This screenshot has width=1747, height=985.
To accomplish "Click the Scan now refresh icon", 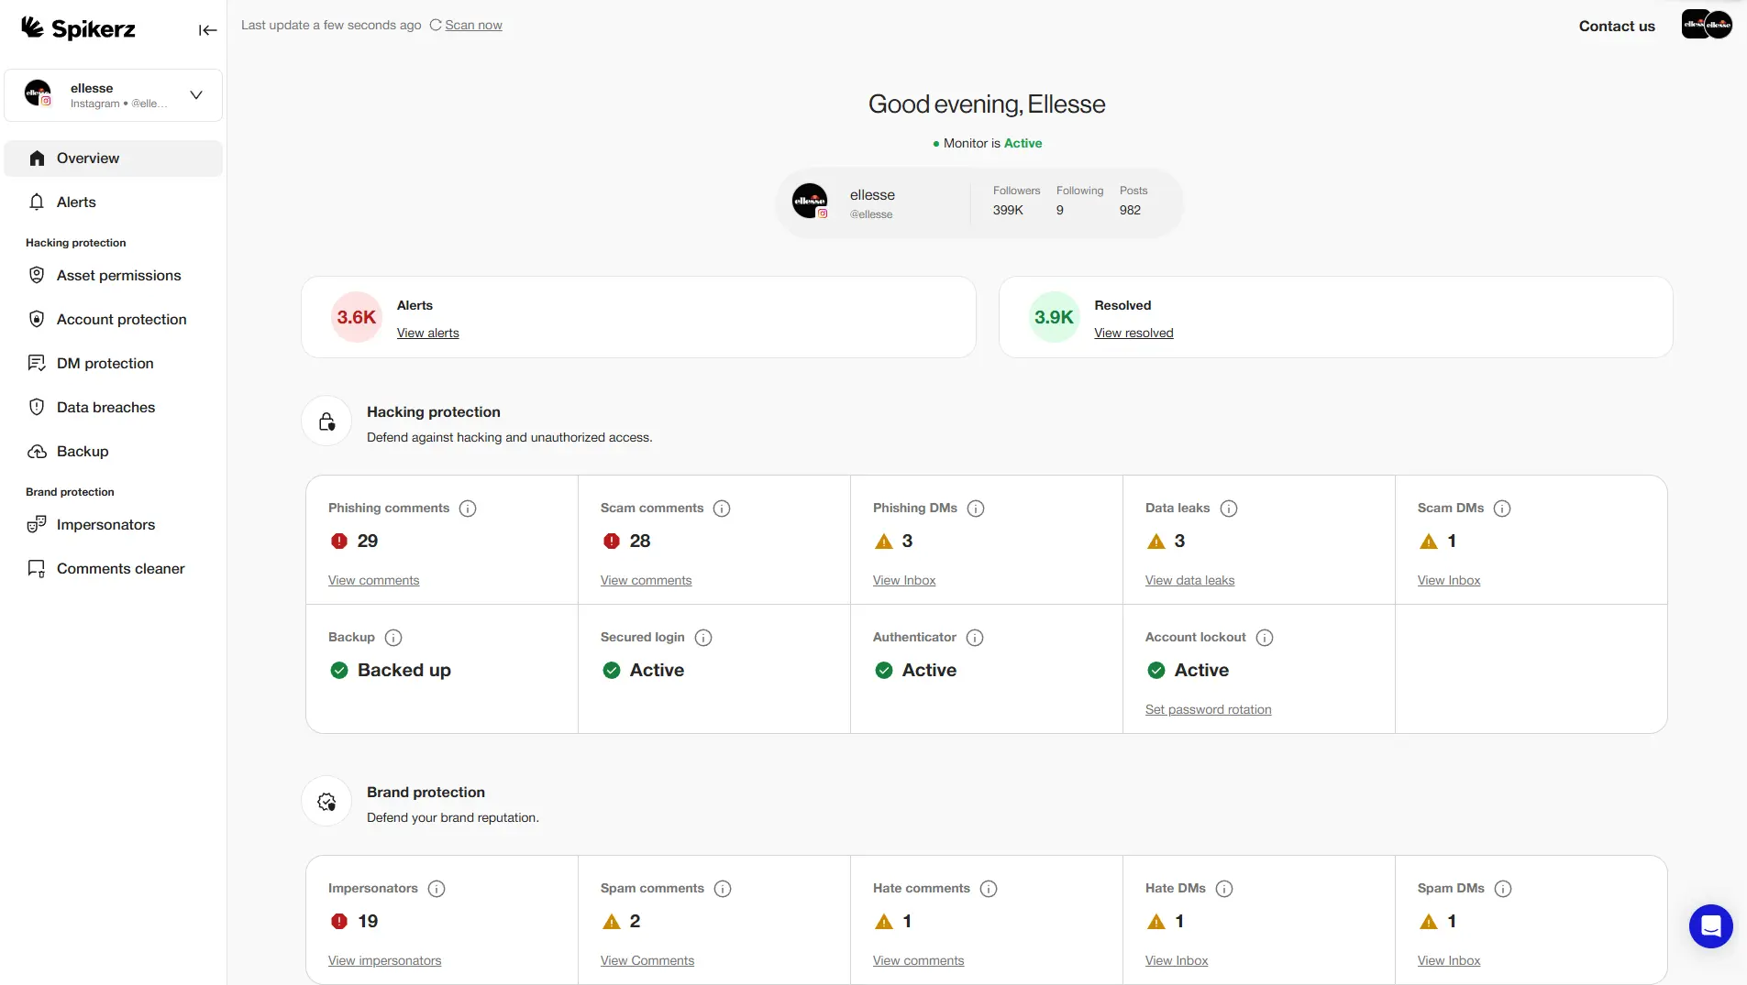I will click(436, 25).
